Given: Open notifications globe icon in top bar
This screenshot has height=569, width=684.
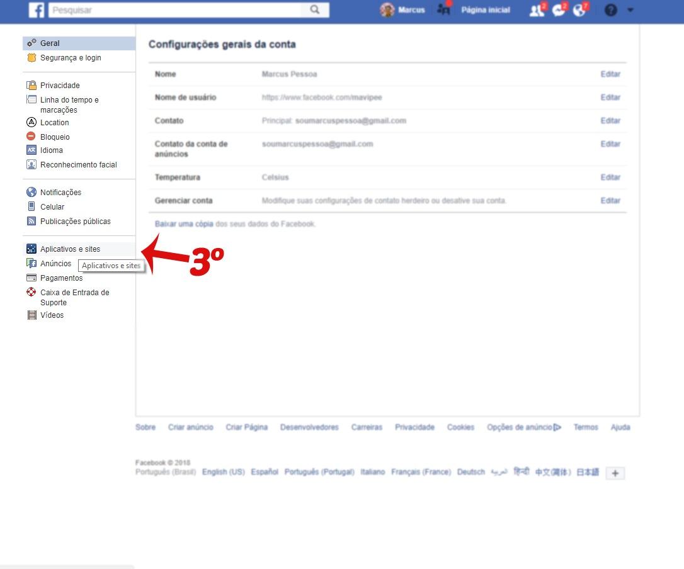Looking at the screenshot, I should [580, 9].
